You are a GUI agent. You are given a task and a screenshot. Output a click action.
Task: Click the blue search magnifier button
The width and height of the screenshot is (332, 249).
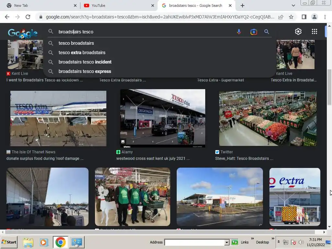pos(267,32)
